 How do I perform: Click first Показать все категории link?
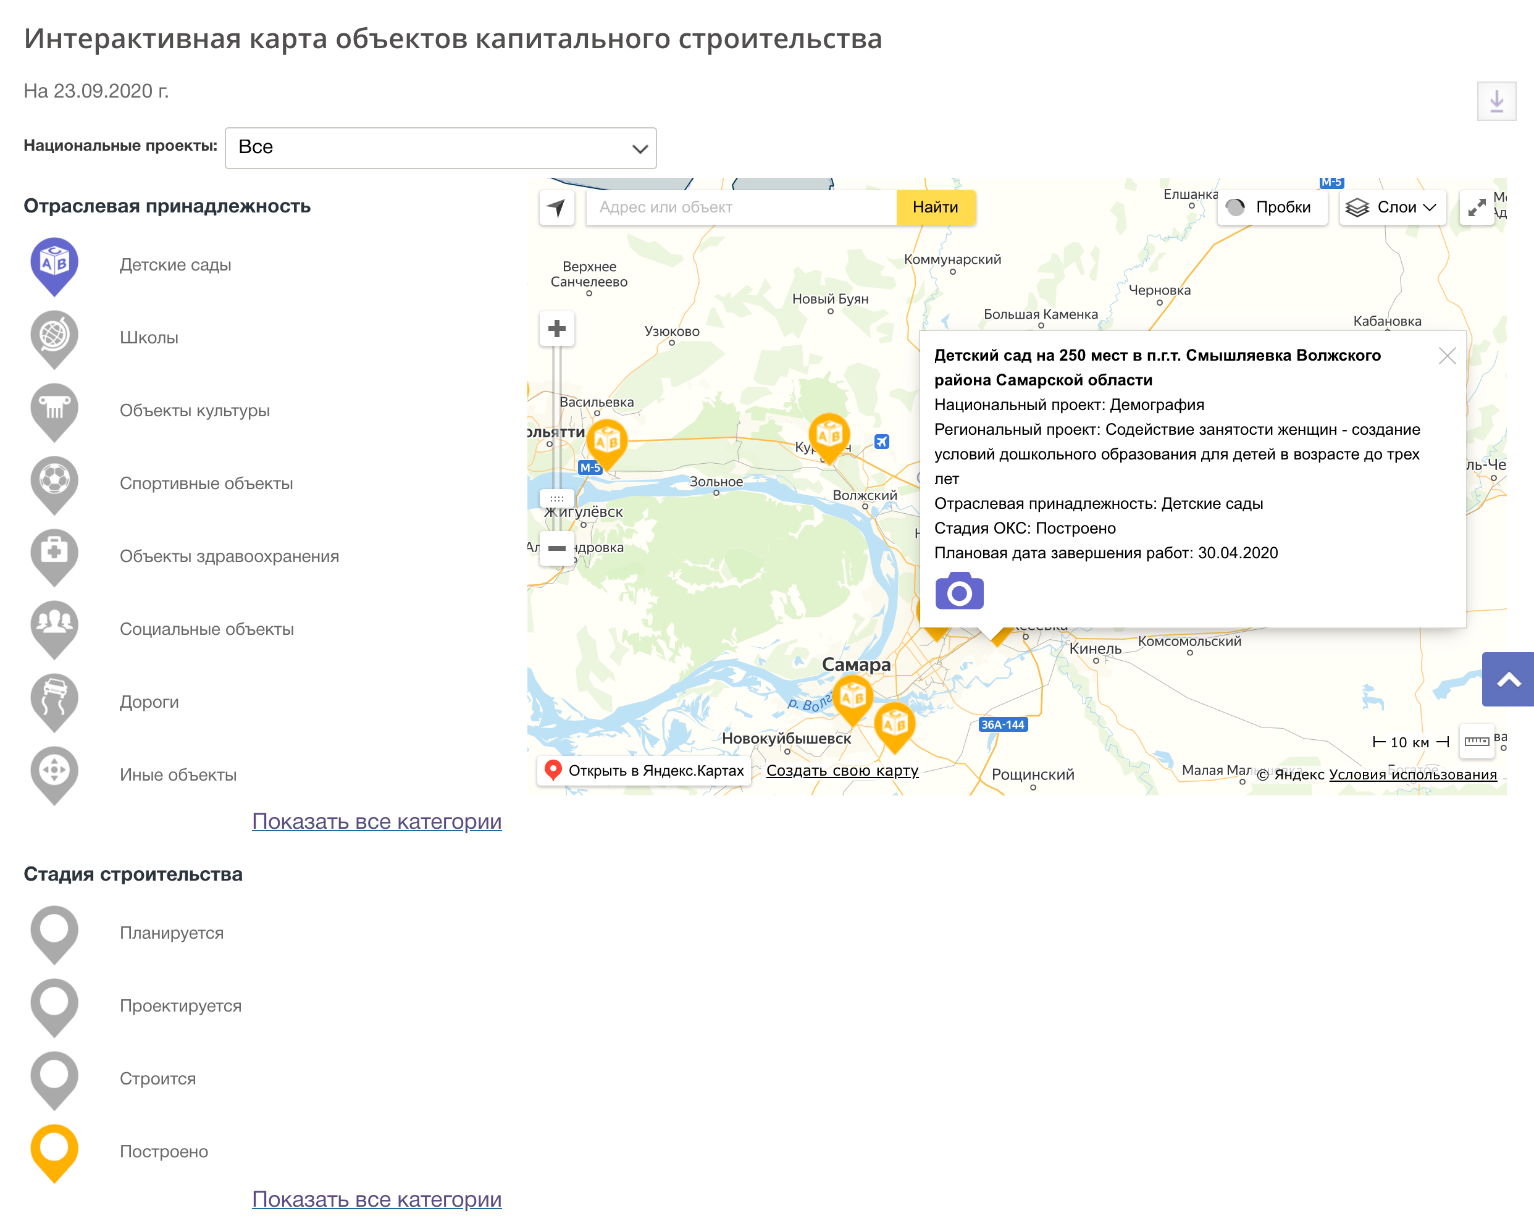pyautogui.click(x=376, y=821)
